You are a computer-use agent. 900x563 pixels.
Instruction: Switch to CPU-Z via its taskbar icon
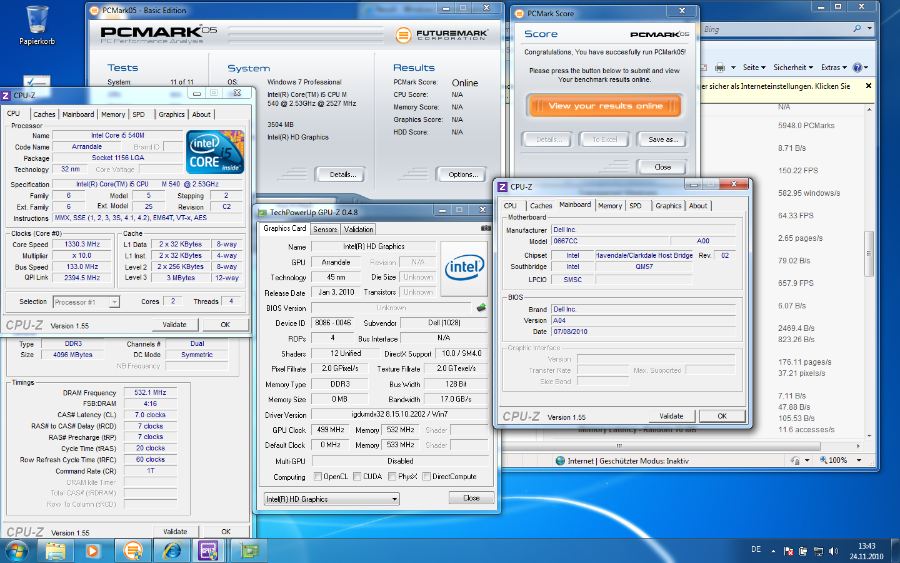tap(208, 551)
